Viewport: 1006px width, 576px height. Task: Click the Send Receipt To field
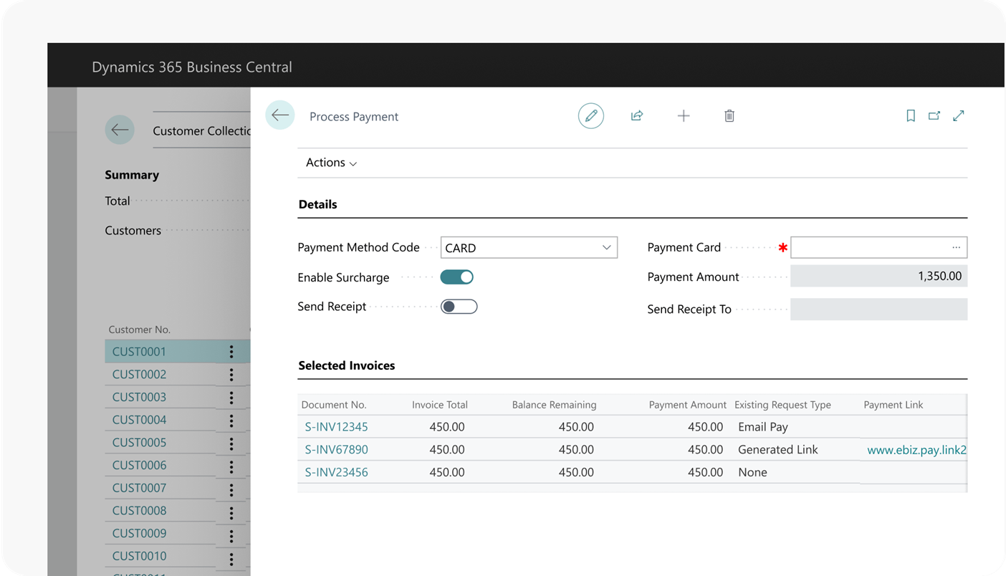click(x=878, y=309)
